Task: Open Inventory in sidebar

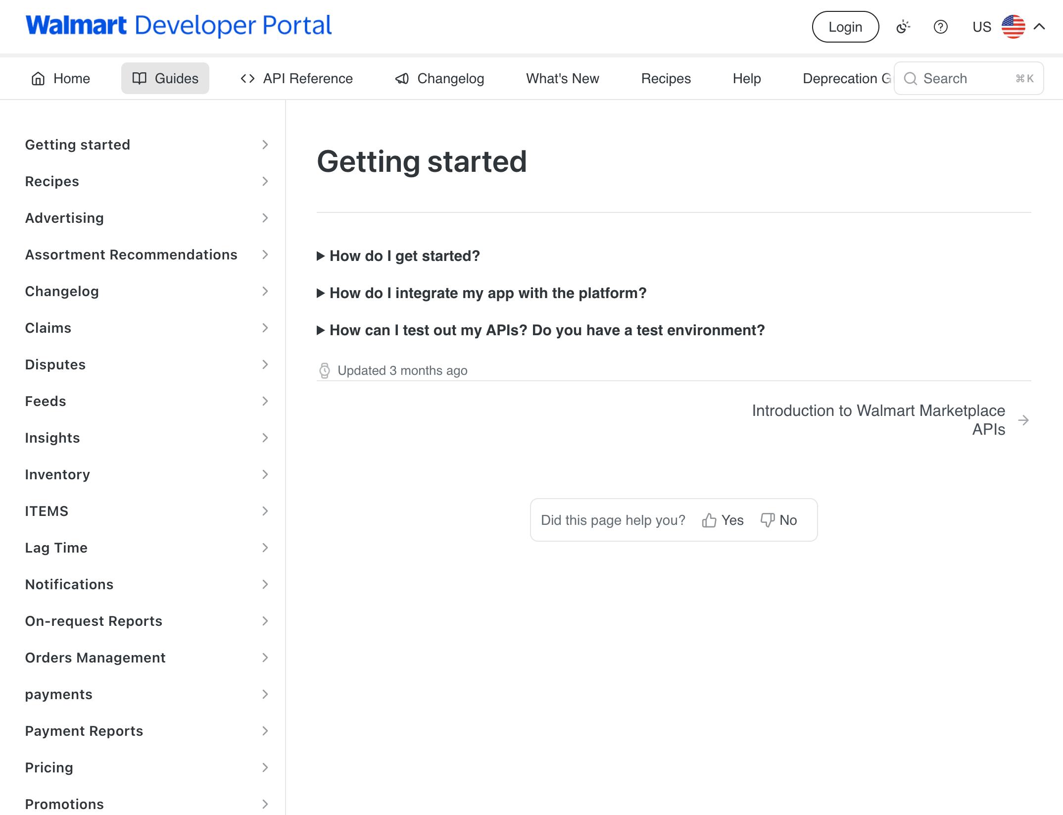Action: 57,474
